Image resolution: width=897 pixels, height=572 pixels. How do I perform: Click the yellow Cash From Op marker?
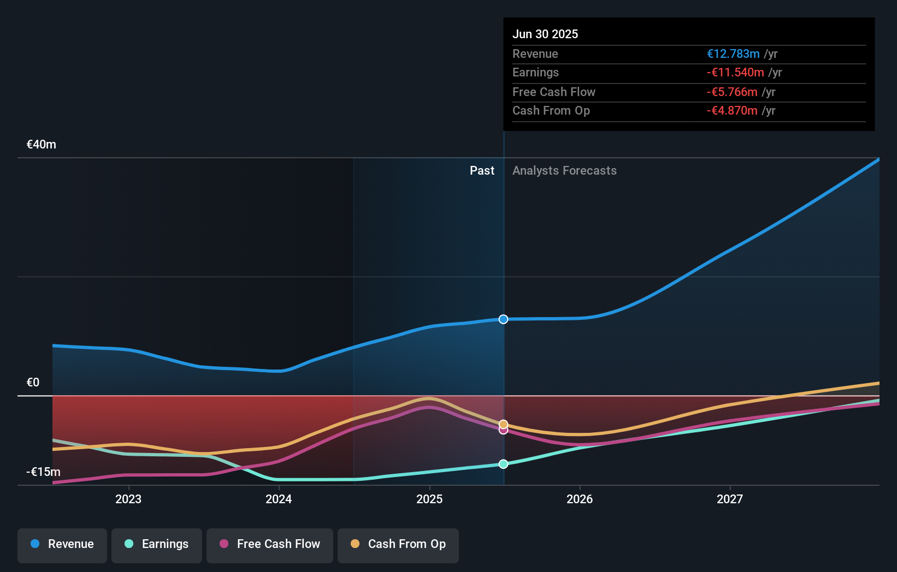click(503, 423)
